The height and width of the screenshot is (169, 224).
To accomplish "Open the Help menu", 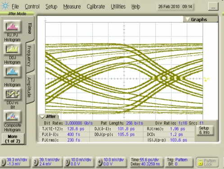I will [136, 7].
